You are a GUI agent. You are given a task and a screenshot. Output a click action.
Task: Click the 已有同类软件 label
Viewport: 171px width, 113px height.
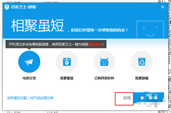[x=104, y=78]
